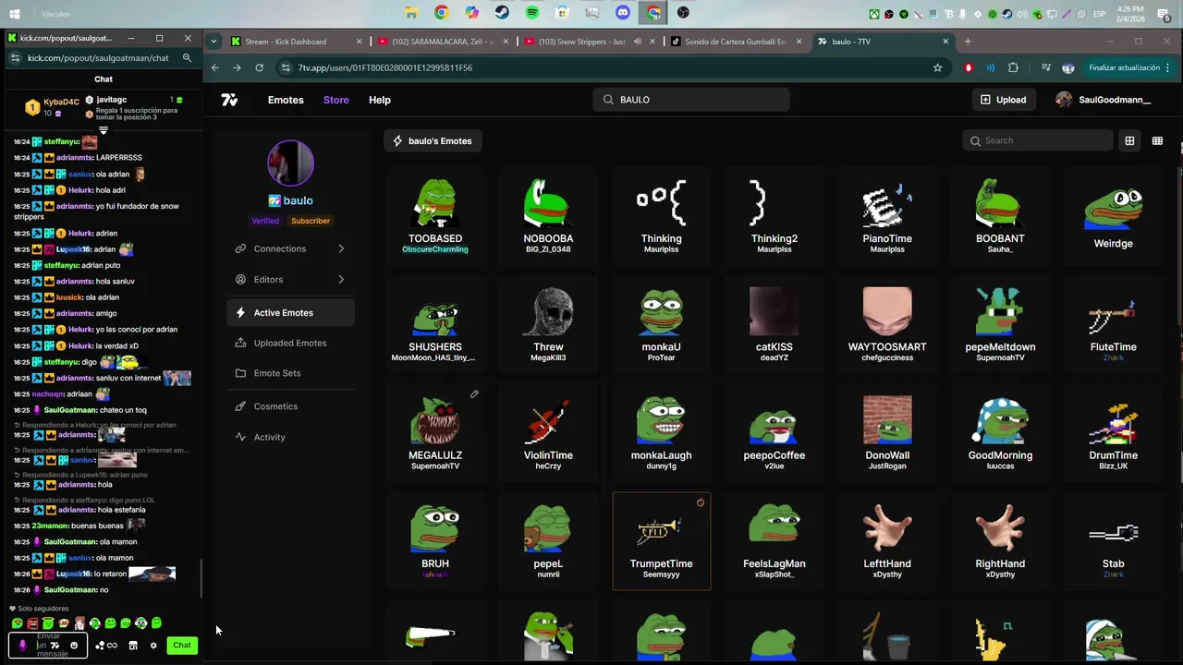Open the TrumpetTime emote card

click(662, 541)
